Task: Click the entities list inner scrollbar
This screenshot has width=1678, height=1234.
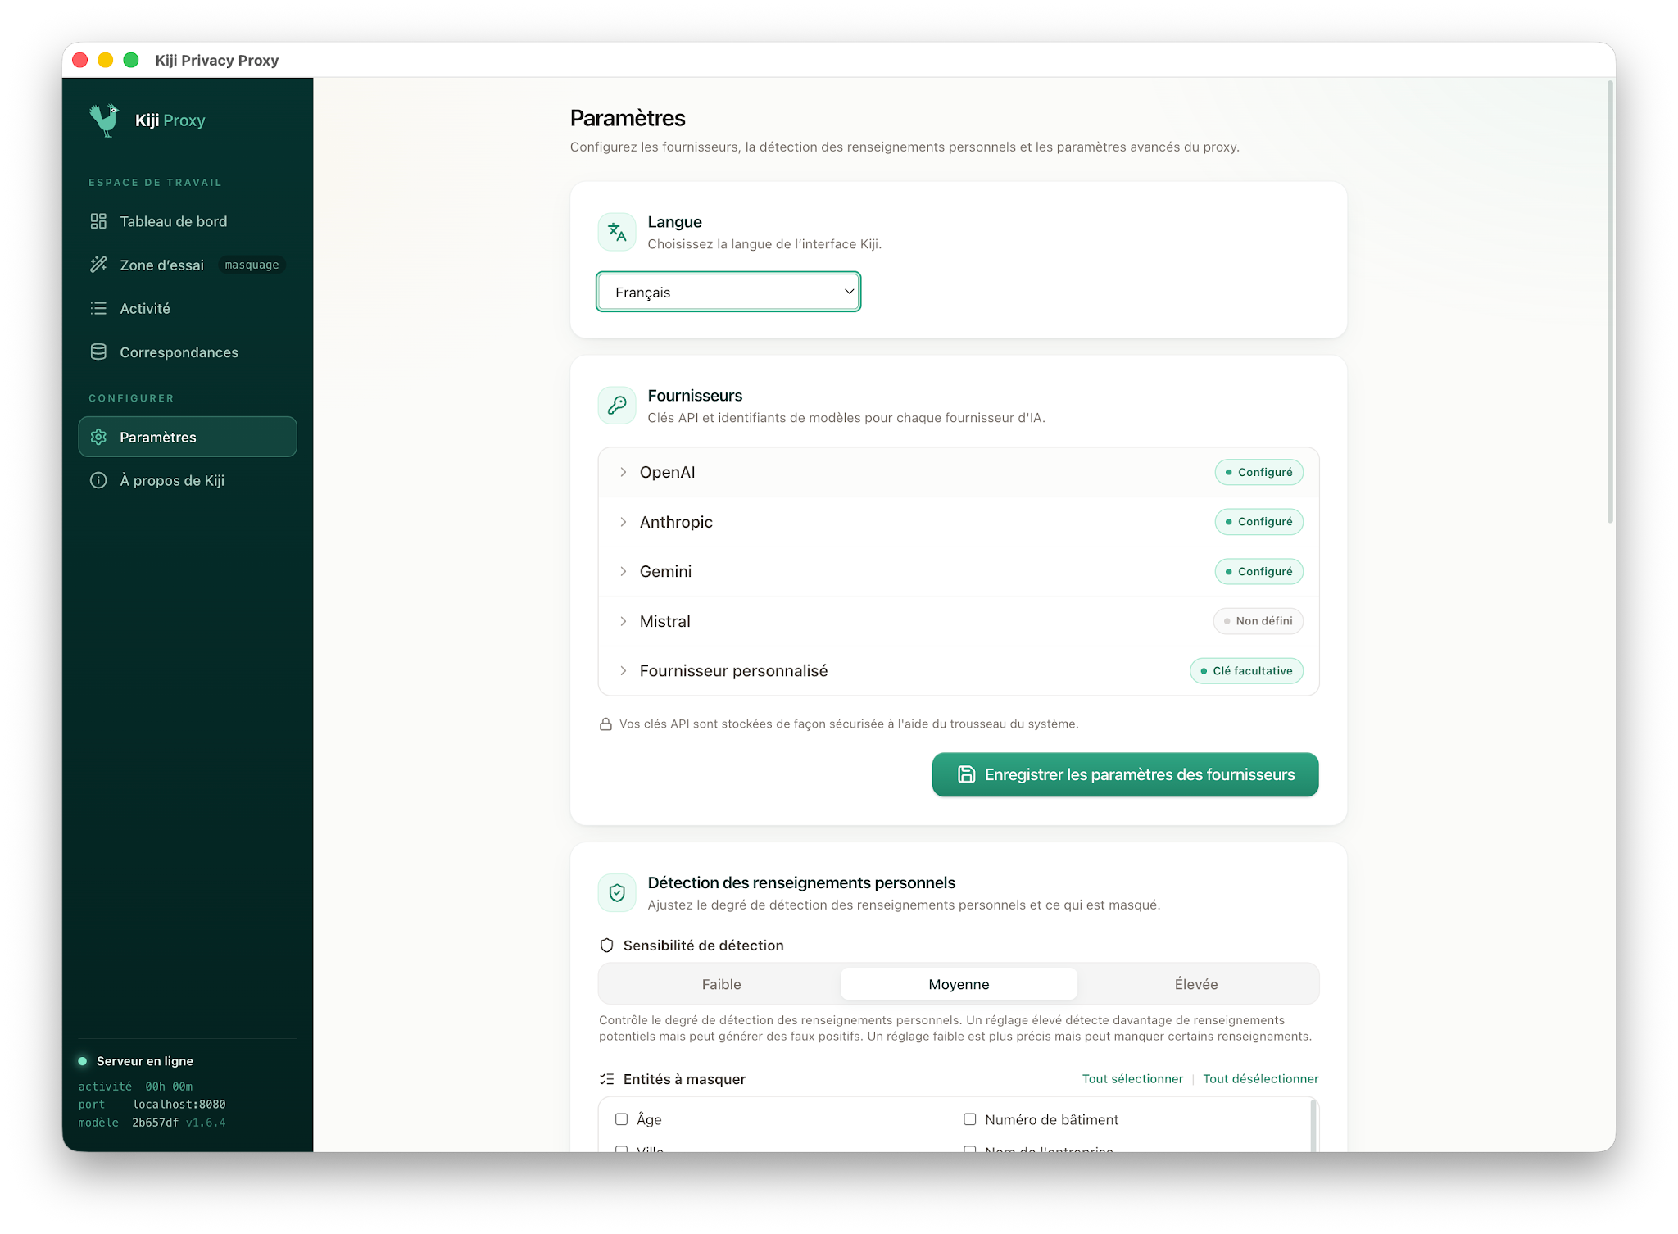Action: pos(1314,1125)
